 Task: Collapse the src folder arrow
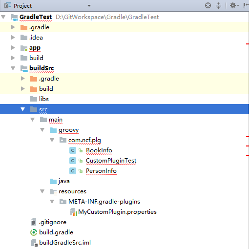coord(23,109)
